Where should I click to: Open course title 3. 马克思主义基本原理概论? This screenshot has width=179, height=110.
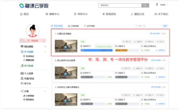click(67, 87)
